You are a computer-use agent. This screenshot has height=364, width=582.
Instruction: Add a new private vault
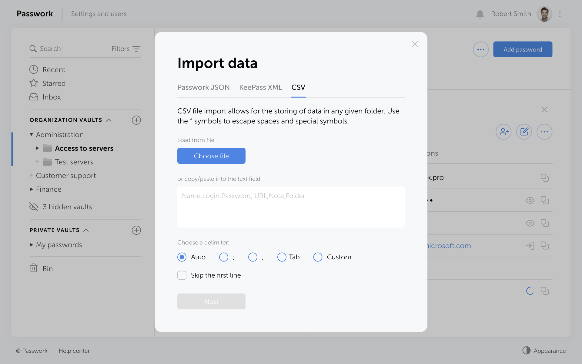[x=136, y=230]
